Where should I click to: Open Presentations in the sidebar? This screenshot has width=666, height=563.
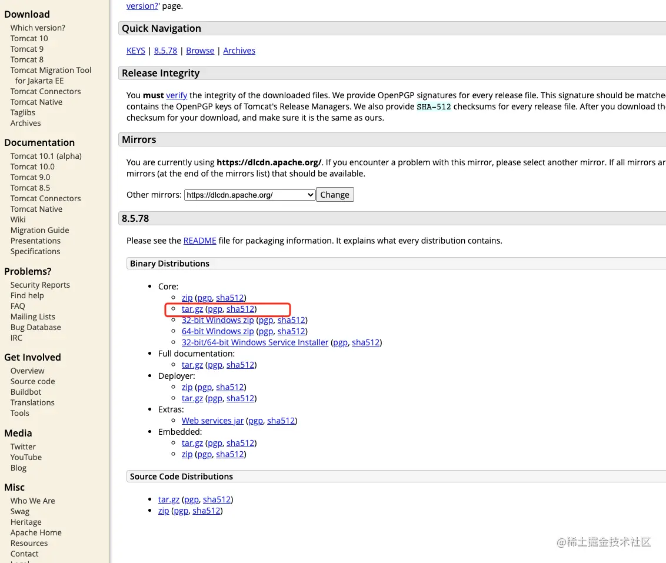tap(35, 241)
